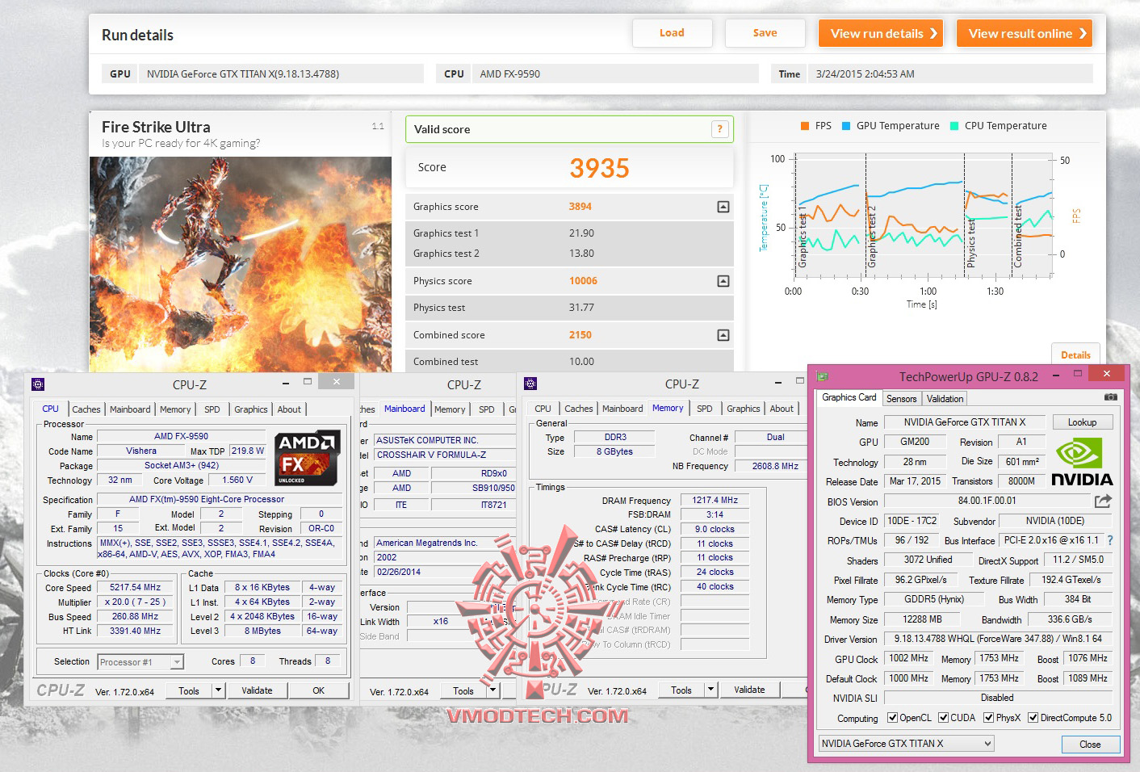The width and height of the screenshot is (1140, 772).
Task: Click the Save button in Run details
Action: point(765,33)
